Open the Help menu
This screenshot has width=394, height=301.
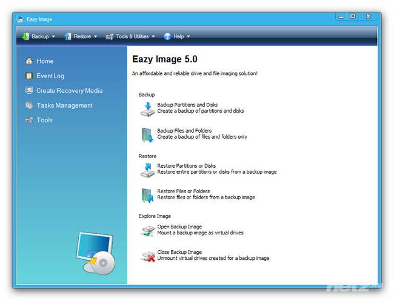(x=177, y=36)
